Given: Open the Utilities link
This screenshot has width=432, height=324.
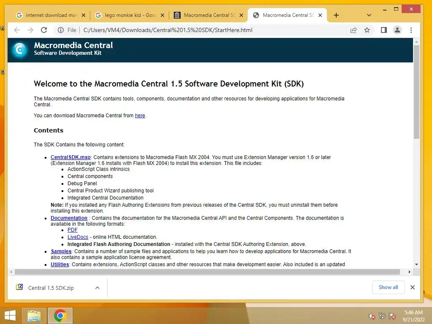Looking at the screenshot, I should pos(59,265).
